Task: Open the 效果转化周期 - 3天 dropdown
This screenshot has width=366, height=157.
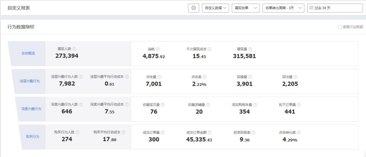Action: pyautogui.click(x=283, y=8)
